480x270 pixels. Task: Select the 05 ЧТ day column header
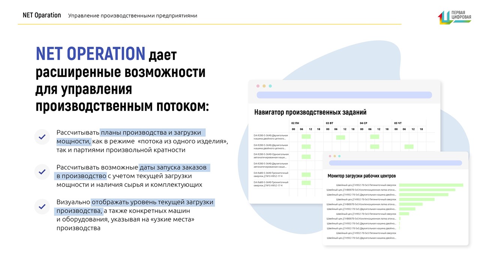pyautogui.click(x=397, y=123)
